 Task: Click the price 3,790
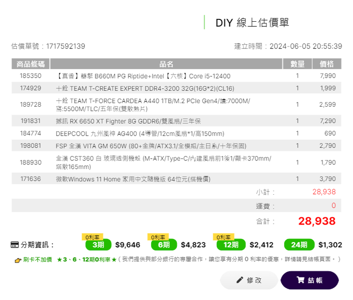pos(328,179)
